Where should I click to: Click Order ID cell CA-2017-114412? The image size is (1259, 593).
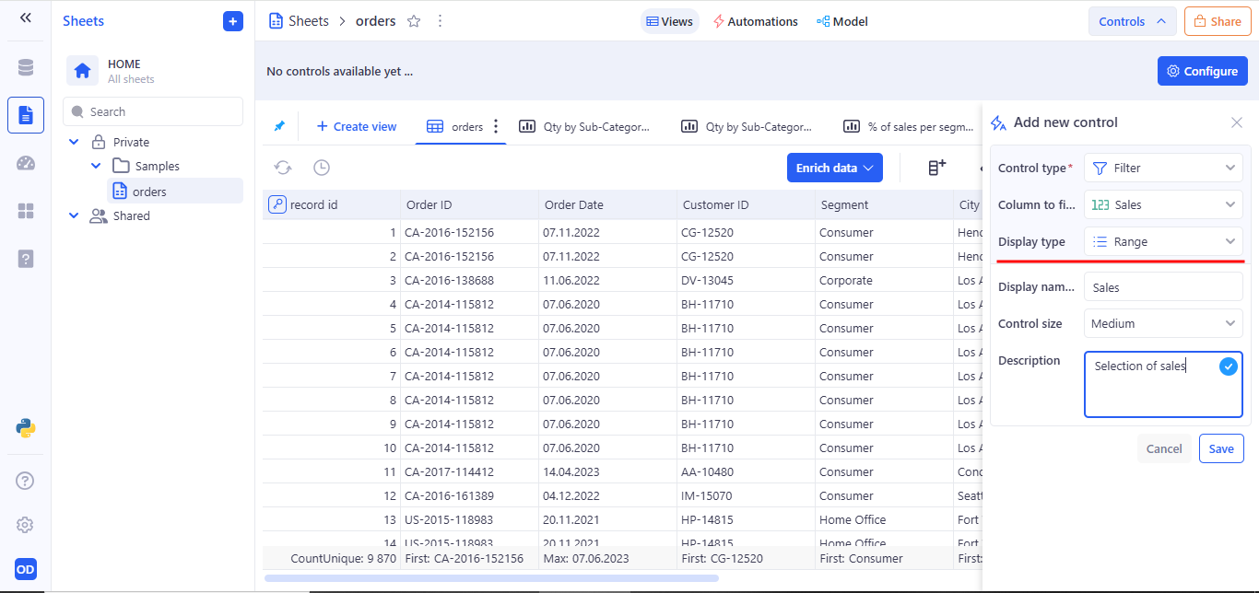(469, 471)
